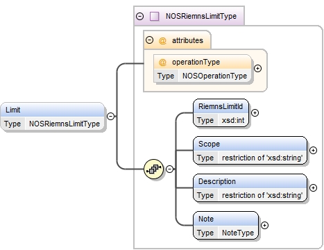This screenshot has height=250, width=324.
Task: Expand the Description element
Action: click(x=313, y=187)
